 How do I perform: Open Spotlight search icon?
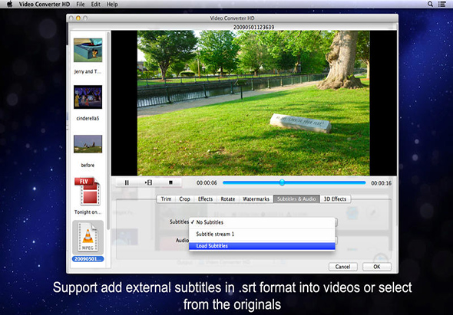tap(430, 4)
